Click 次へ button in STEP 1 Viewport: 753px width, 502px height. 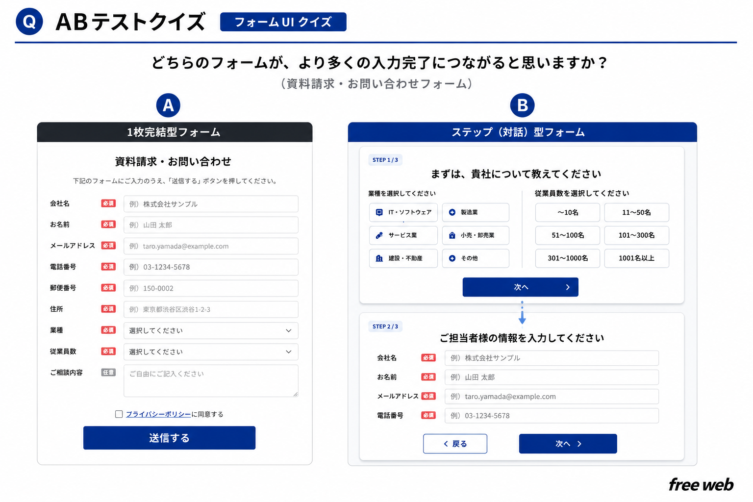pos(520,287)
